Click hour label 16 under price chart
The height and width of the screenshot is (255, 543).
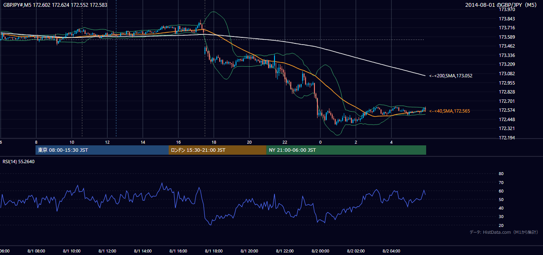(x=178, y=142)
